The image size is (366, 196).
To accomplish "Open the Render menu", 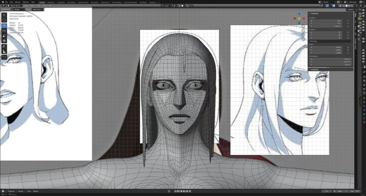I will pyautogui.click(x=18, y=2).
